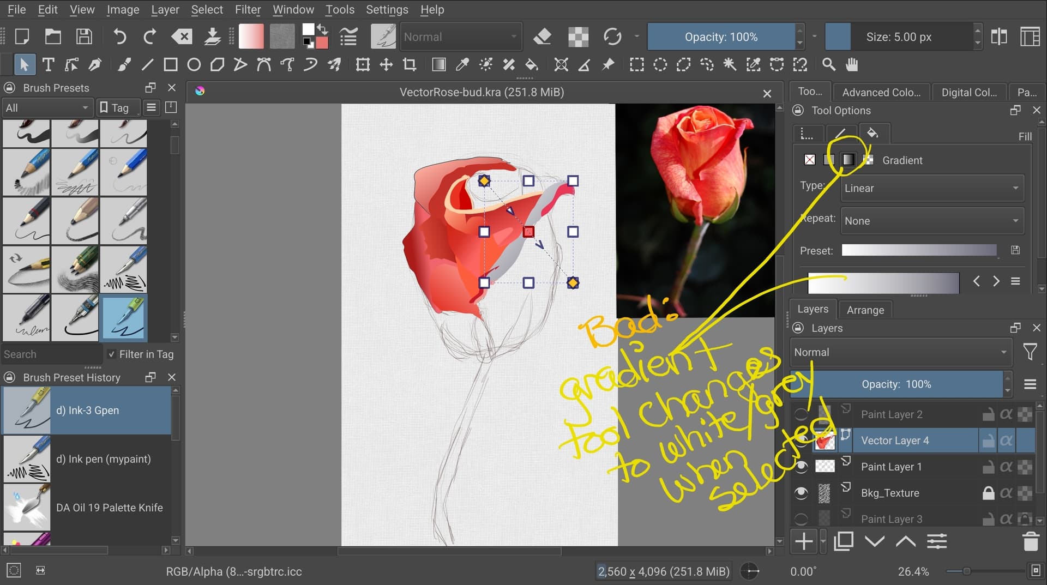Open the Filter menu

click(x=248, y=9)
